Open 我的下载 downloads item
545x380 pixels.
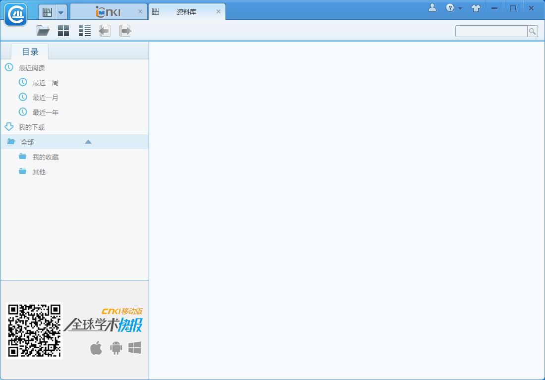32,127
